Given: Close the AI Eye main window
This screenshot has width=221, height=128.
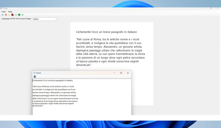Looking at the screenshot, I should tap(218, 8).
